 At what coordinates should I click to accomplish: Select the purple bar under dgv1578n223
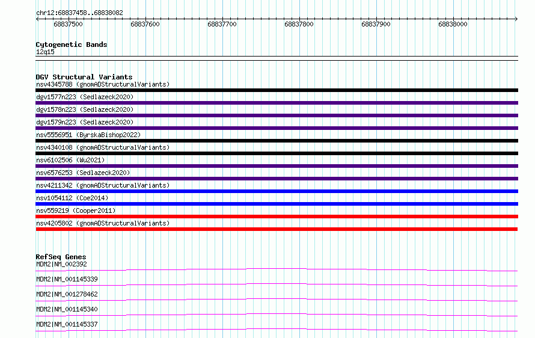tap(277, 115)
